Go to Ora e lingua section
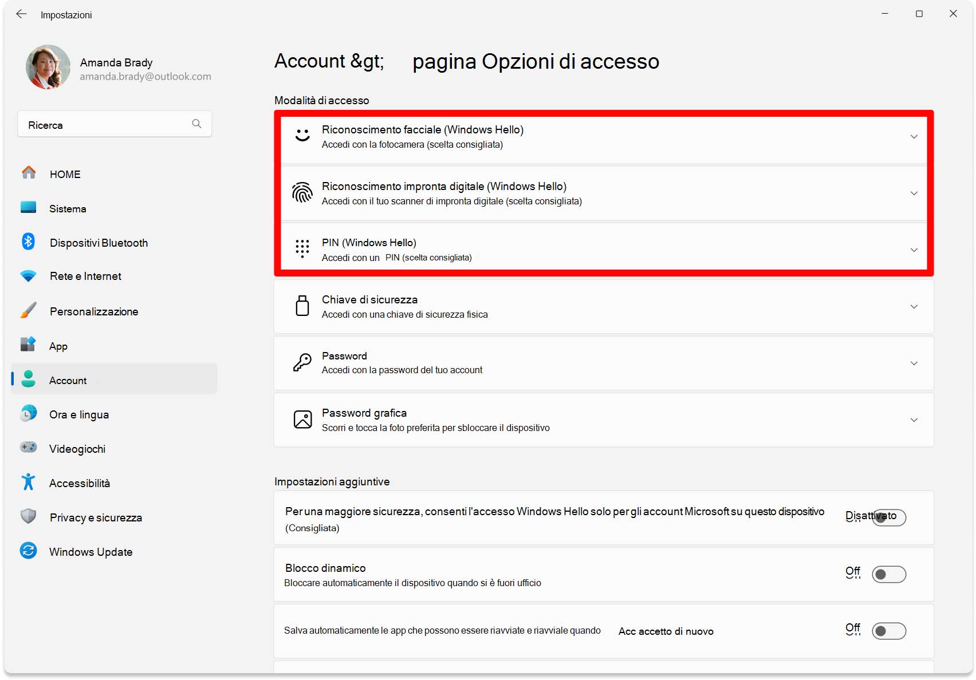 pyautogui.click(x=79, y=414)
